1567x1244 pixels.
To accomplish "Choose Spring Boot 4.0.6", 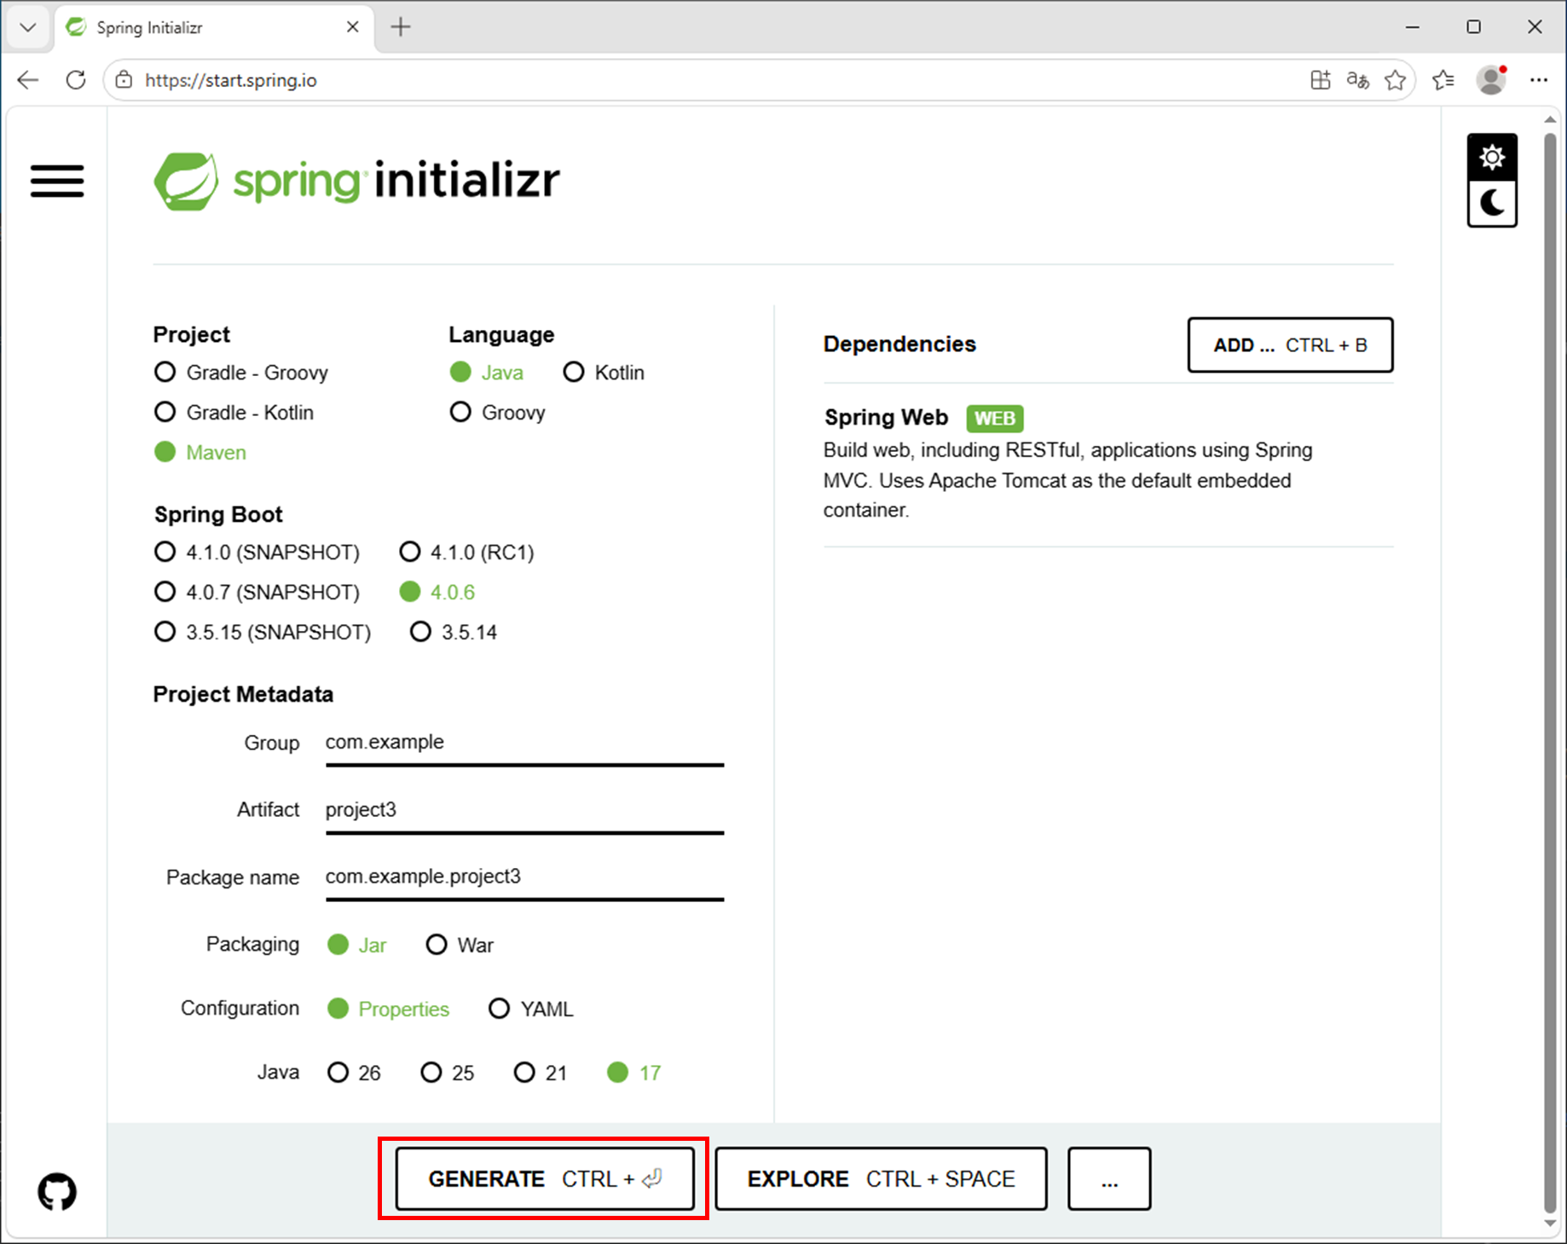I will 437,593.
